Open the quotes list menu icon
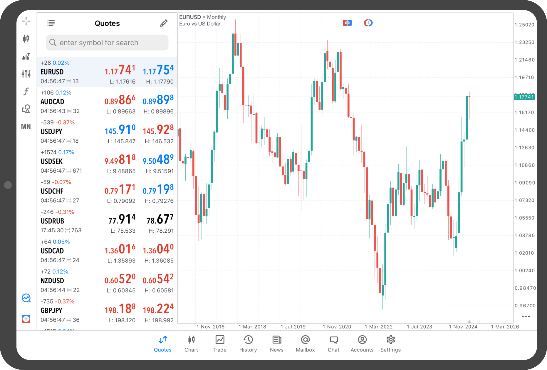Image resolution: width=547 pixels, height=370 pixels. (x=51, y=23)
